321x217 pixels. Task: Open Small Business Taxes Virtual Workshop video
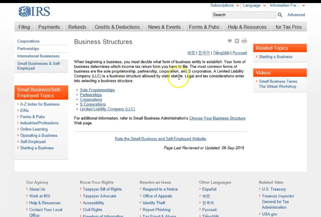(x=278, y=84)
